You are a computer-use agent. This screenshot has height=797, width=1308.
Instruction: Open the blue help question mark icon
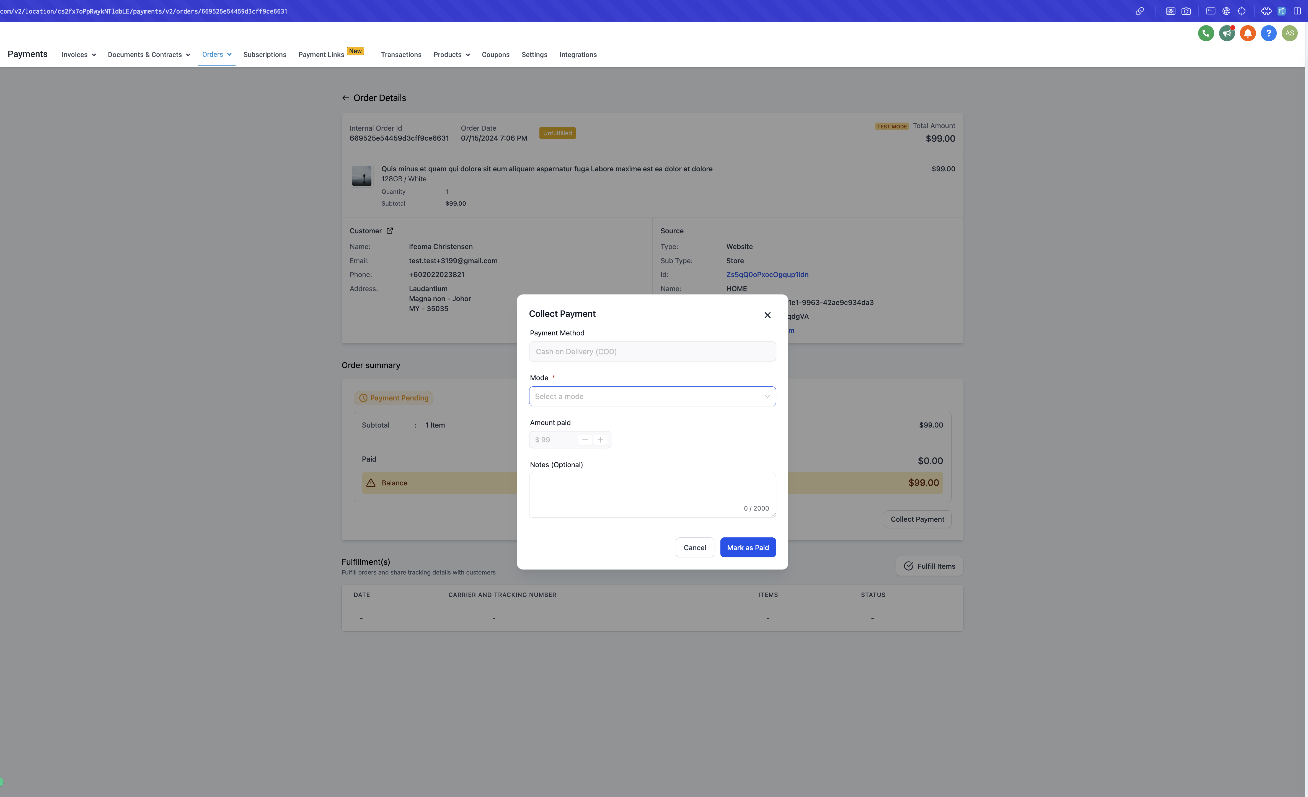click(x=1268, y=33)
